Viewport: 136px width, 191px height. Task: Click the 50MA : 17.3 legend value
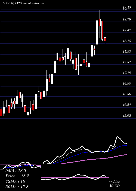pos(17,187)
